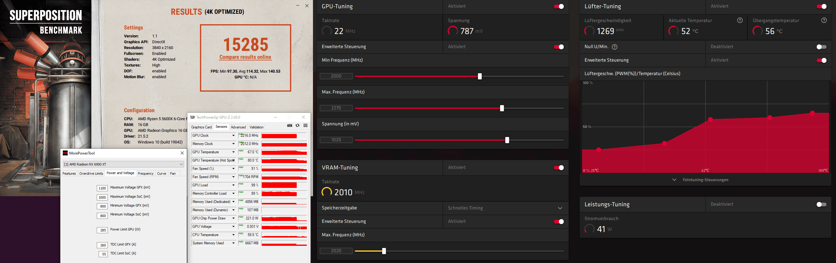836x263 pixels.
Task: Click the Übergangstemperatur help icon
Action: pyautogui.click(x=824, y=21)
